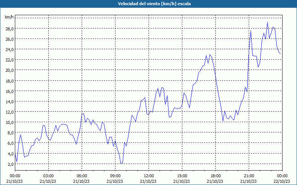Screen dimensions: 297x185
Task: Click the 22,0 y-axis label
Action: tap(10, 60)
